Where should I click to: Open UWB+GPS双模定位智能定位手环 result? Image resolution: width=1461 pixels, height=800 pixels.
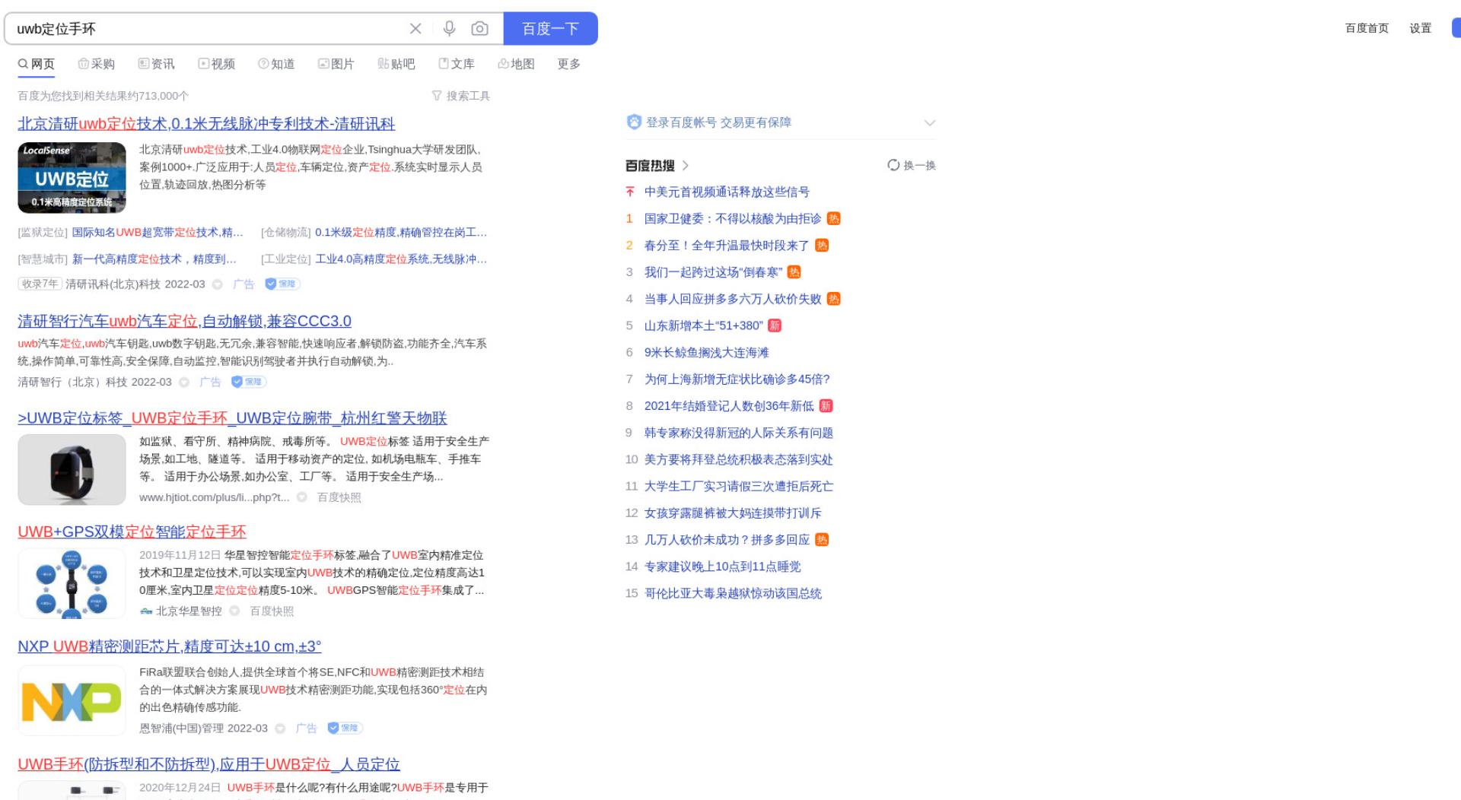[x=132, y=532]
